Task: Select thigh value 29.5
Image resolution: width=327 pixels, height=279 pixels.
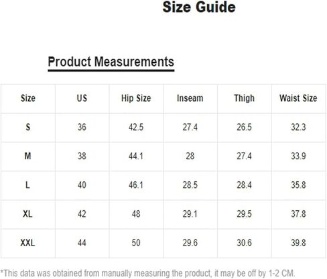Action: click(x=244, y=214)
